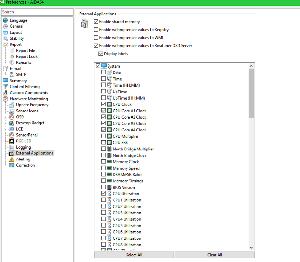Click the Update Frequency clock icon
The width and height of the screenshot is (300, 262).
pos(12,105)
